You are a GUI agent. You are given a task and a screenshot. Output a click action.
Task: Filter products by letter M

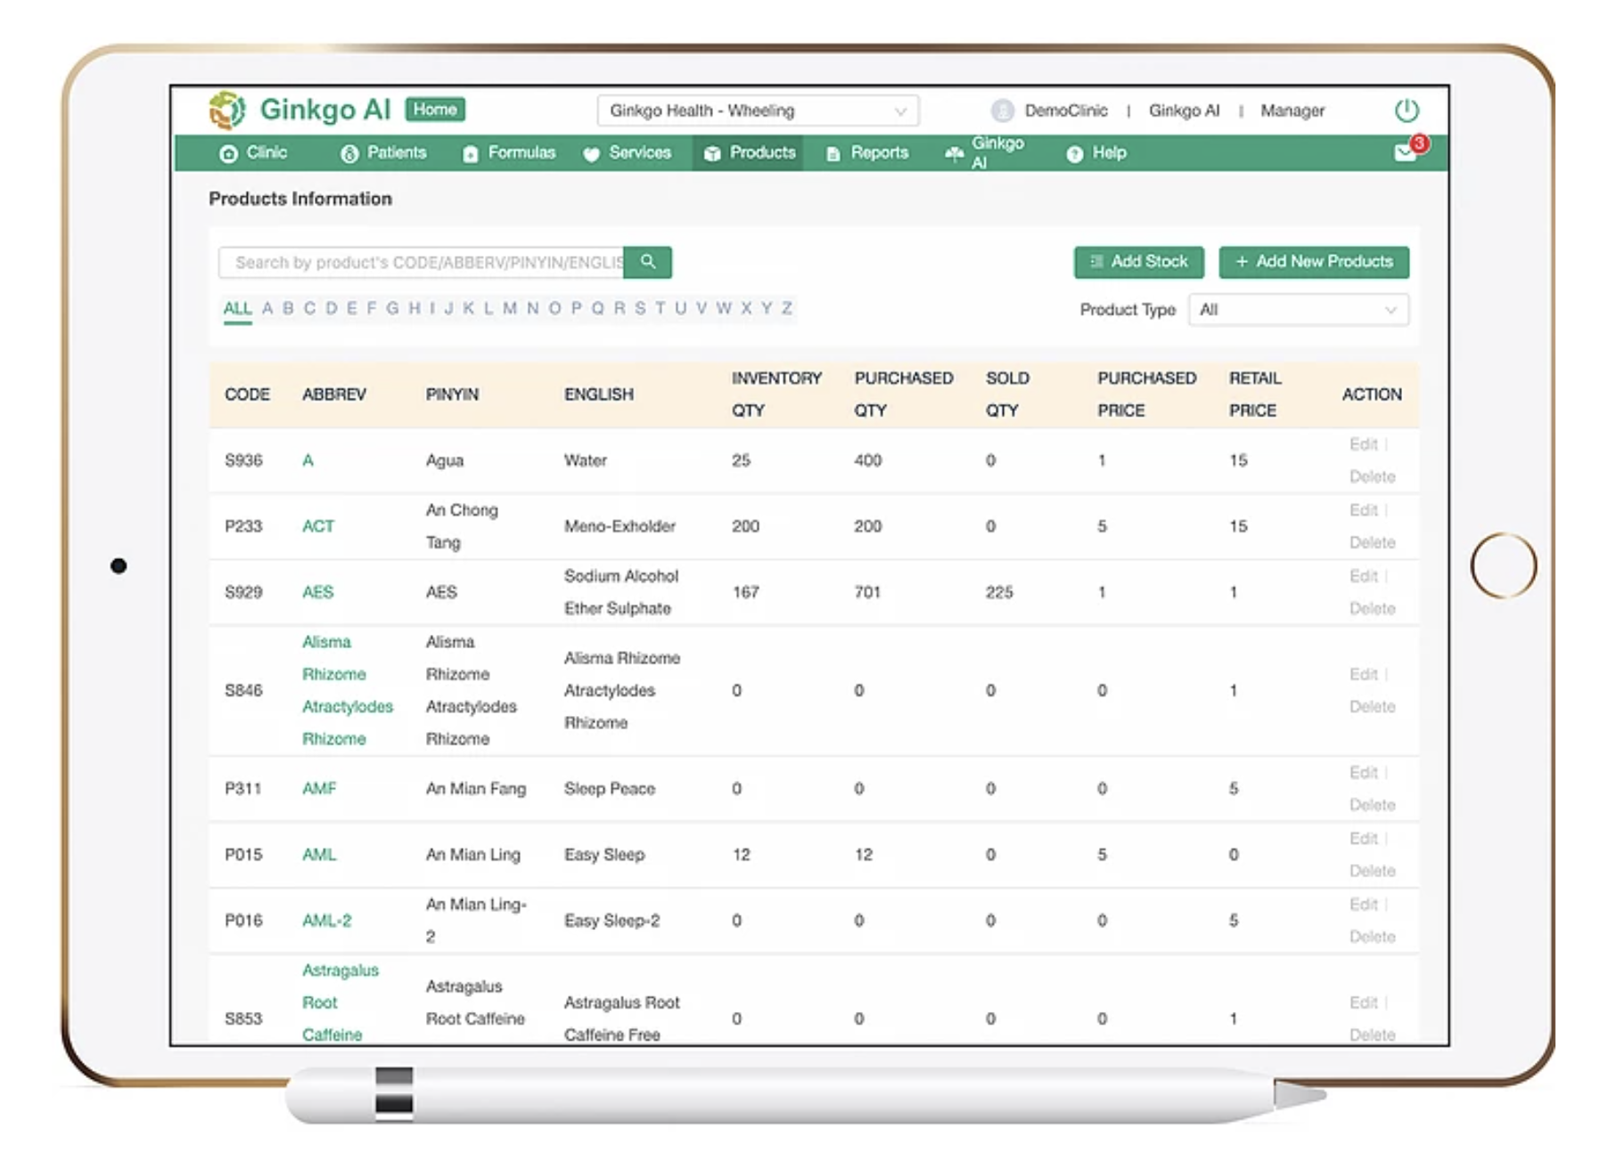(510, 308)
